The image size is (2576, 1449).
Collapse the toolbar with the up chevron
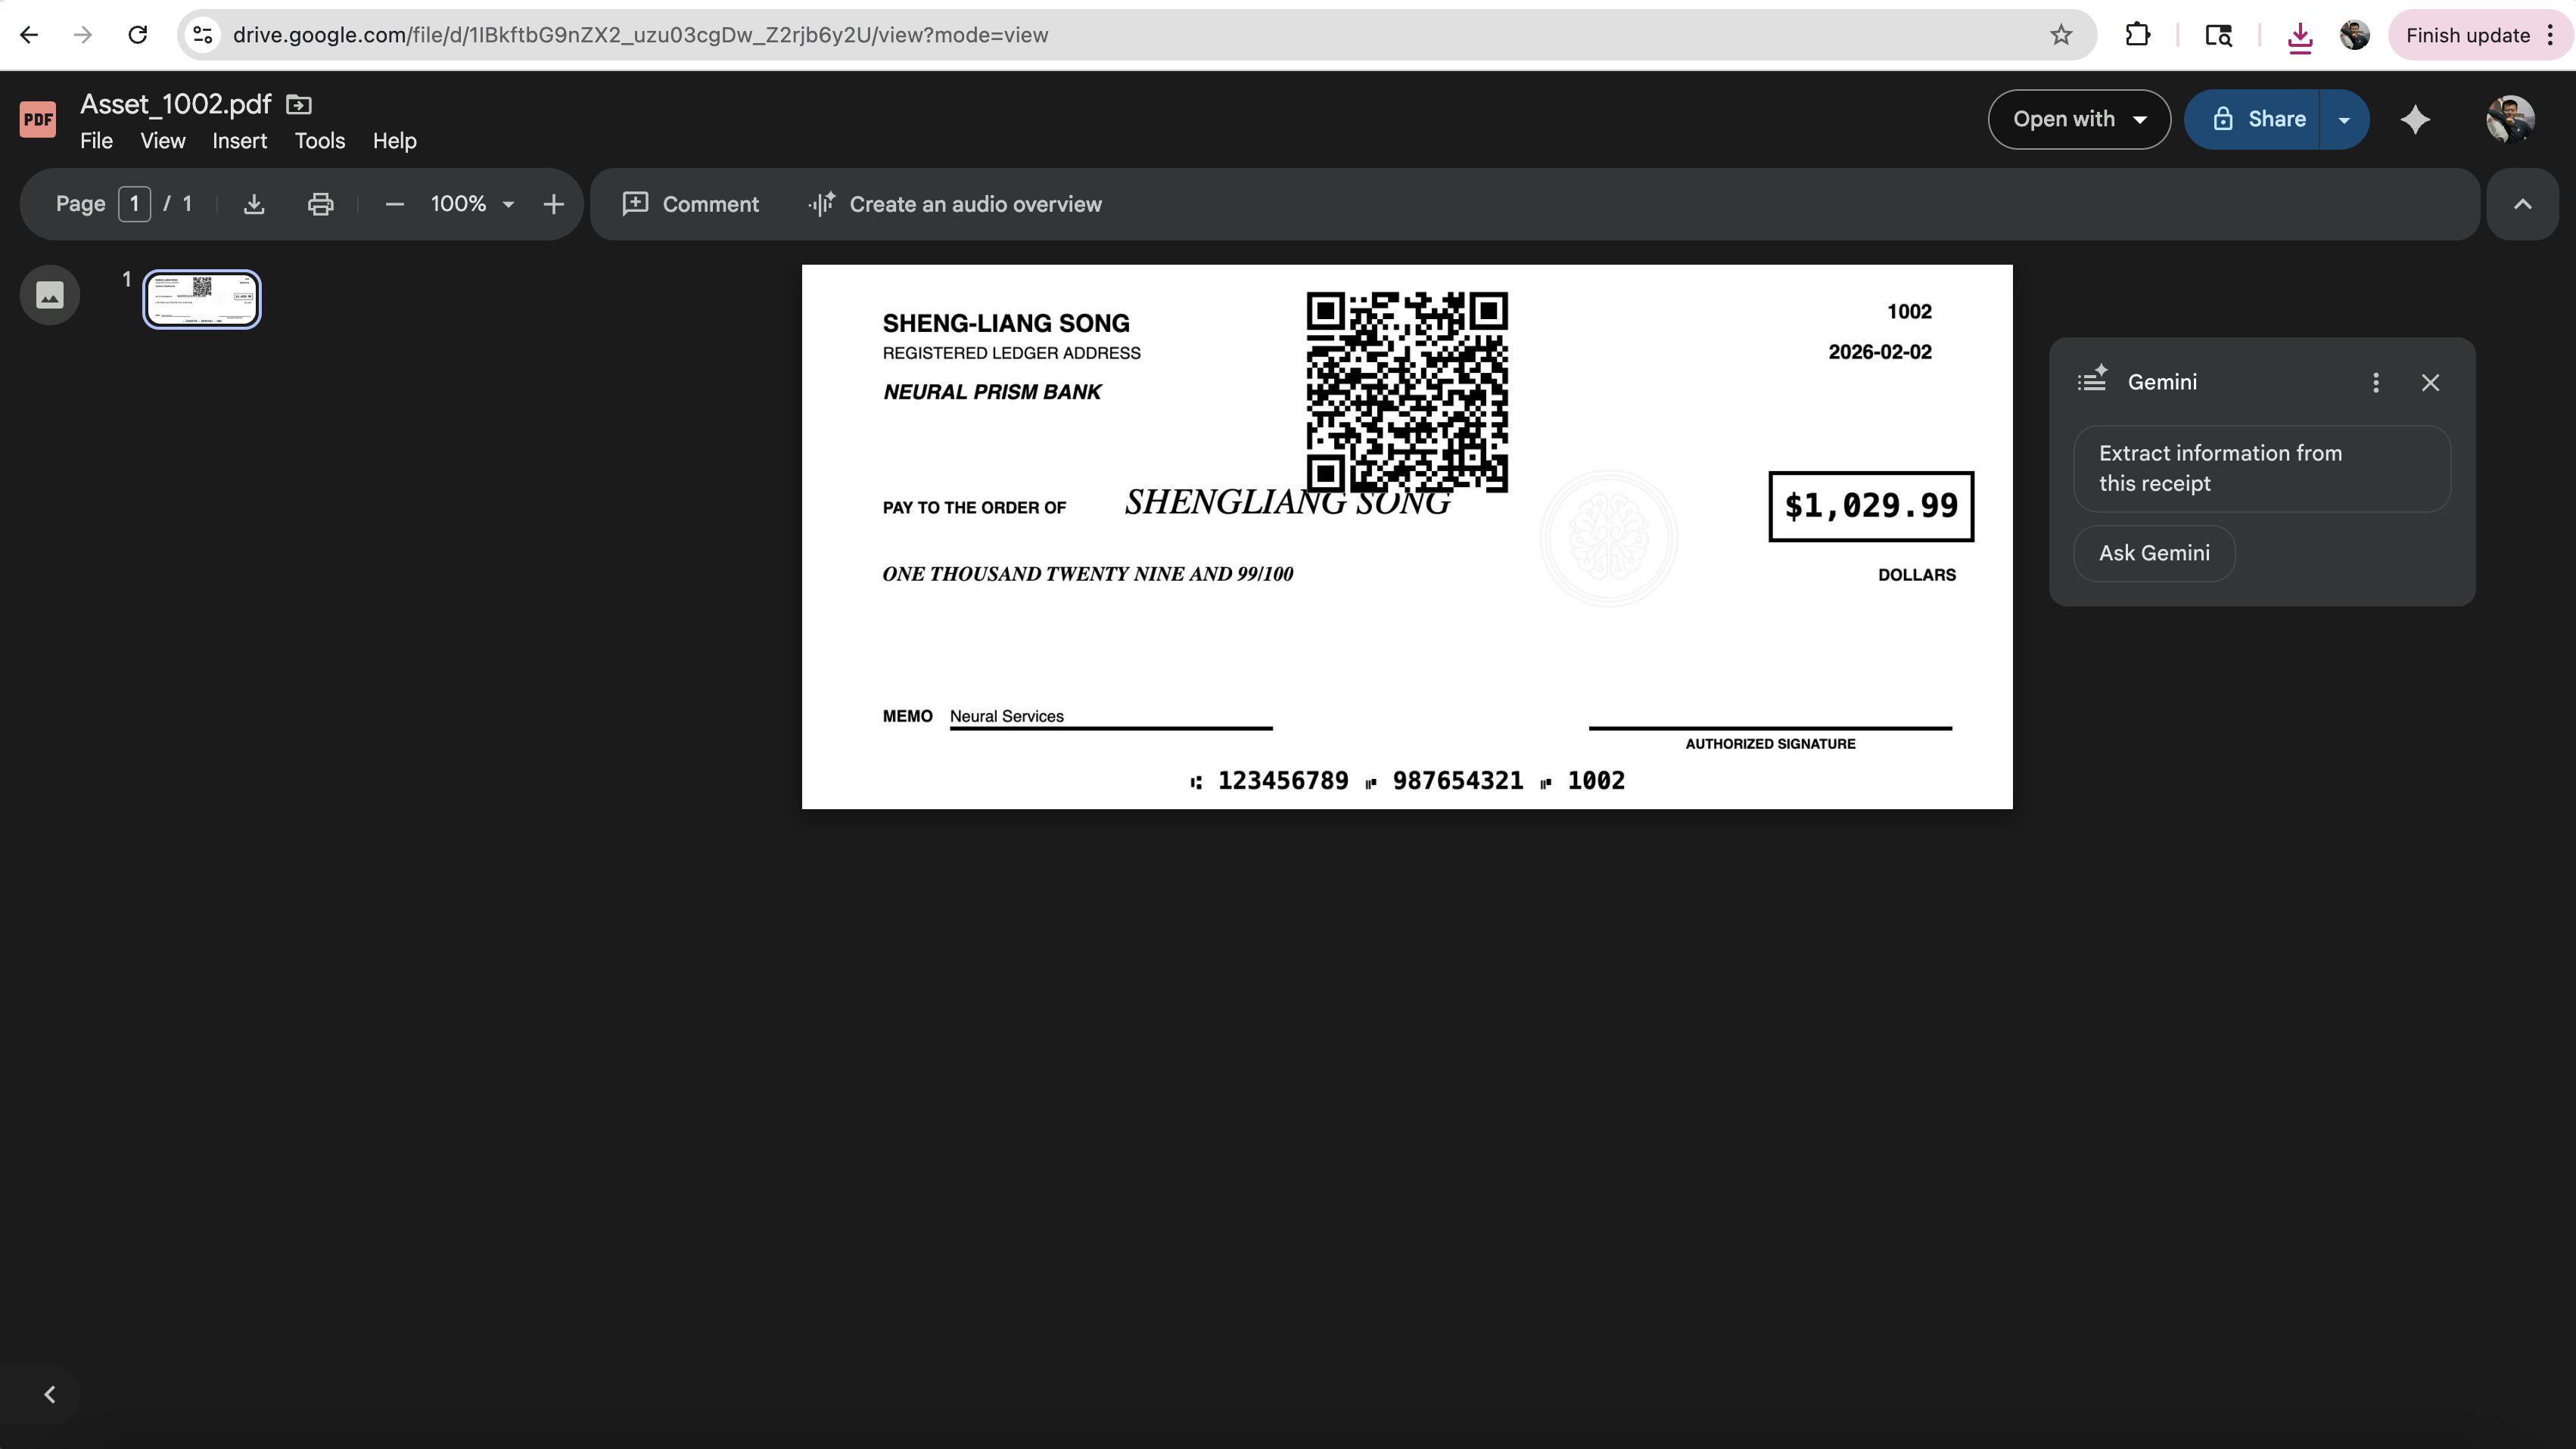[2522, 204]
